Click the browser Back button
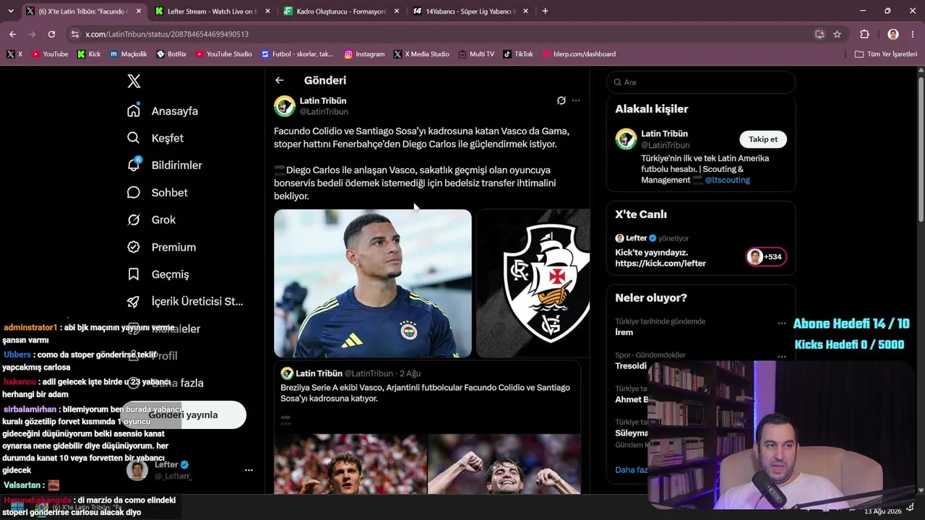 (x=13, y=34)
